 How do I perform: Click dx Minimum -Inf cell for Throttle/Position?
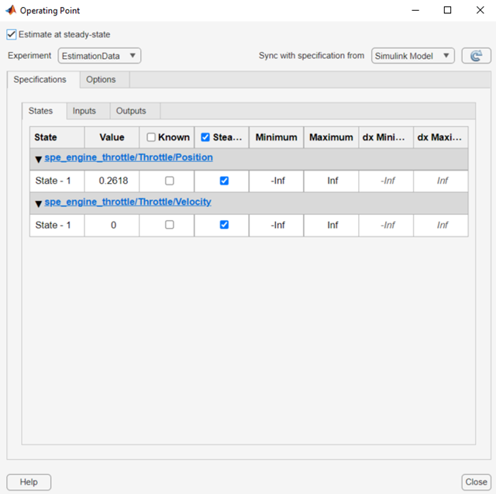[x=386, y=181]
